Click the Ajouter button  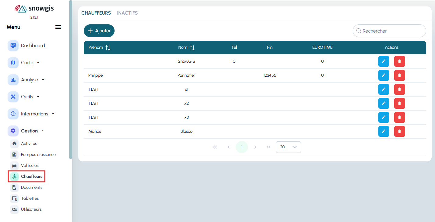pyautogui.click(x=99, y=31)
